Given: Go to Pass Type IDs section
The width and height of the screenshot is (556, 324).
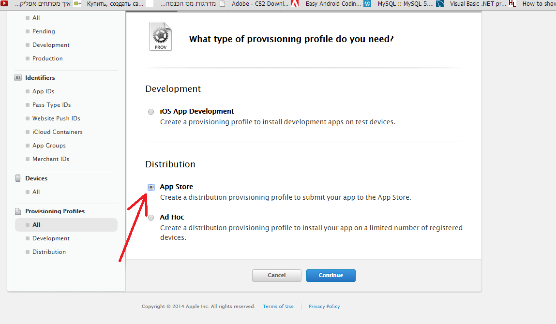Looking at the screenshot, I should [51, 105].
